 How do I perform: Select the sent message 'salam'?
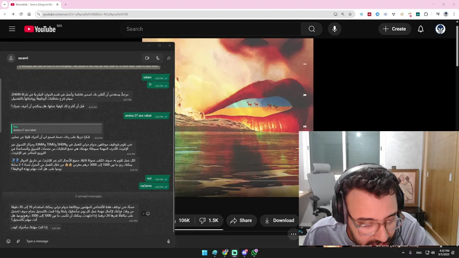[x=155, y=77]
